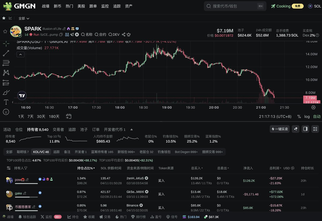Open the forecasting and measurement tool

click(6, 83)
